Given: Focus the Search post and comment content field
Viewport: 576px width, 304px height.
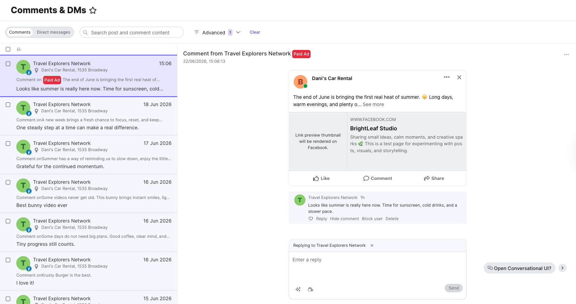Looking at the screenshot, I should [132, 32].
